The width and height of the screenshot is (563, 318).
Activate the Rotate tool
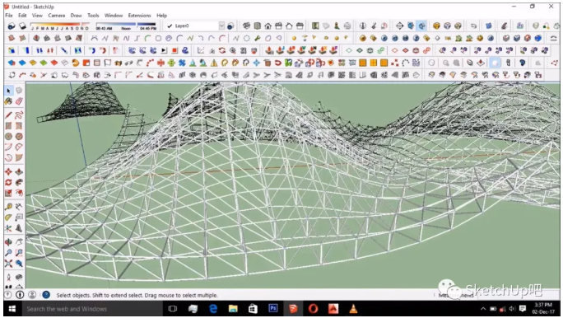[x=8, y=183]
